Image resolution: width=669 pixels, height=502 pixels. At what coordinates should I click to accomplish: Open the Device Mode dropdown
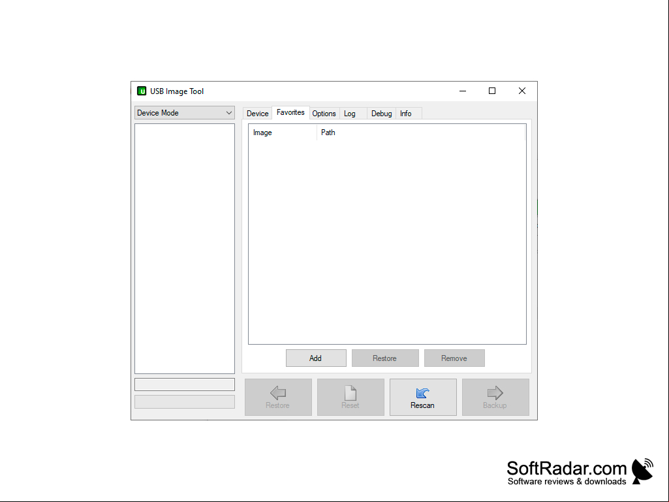tap(185, 113)
